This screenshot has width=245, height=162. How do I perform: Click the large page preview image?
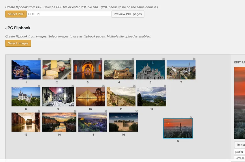click(240, 103)
